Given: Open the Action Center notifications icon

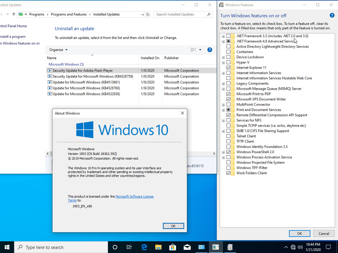Looking at the screenshot, I should 328,247.
